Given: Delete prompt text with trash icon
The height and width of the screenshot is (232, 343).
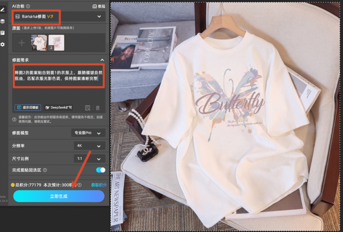Looking at the screenshot, I should pos(98,108).
